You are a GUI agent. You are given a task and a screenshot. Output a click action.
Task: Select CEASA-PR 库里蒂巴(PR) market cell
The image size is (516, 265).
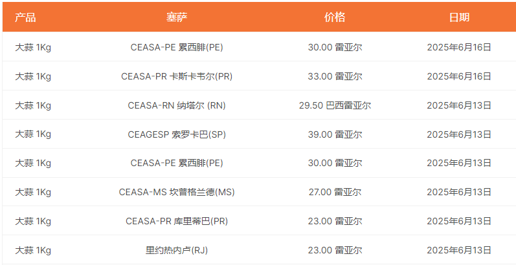pyautogui.click(x=177, y=221)
